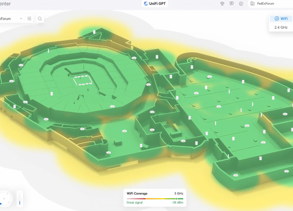Select the access point atop the arena roof

tap(94, 32)
